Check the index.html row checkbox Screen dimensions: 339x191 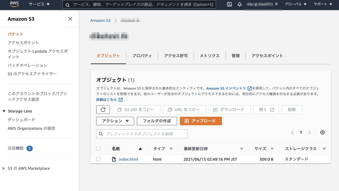(98, 159)
